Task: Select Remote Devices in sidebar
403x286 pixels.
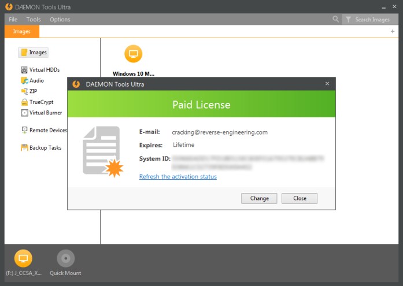Action: tap(44, 131)
